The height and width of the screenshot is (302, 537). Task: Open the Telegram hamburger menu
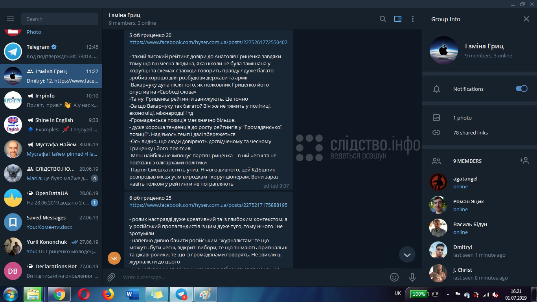pos(11,19)
